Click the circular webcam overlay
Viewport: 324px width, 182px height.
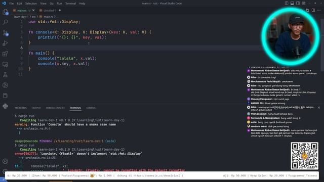(290, 36)
